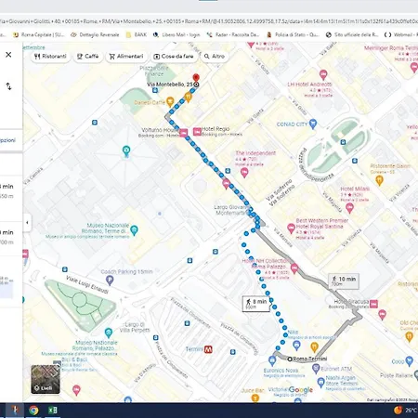This screenshot has width=418, height=418.
Task: Open Hotel Milani marker pin
Action: (x=349, y=208)
